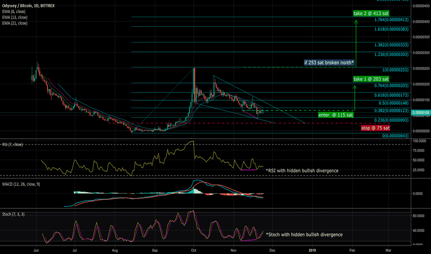Image resolution: width=431 pixels, height=254 pixels.
Task: Click the 1.236(0.00000303) Fibonacci level label
Action: pyautogui.click(x=391, y=54)
